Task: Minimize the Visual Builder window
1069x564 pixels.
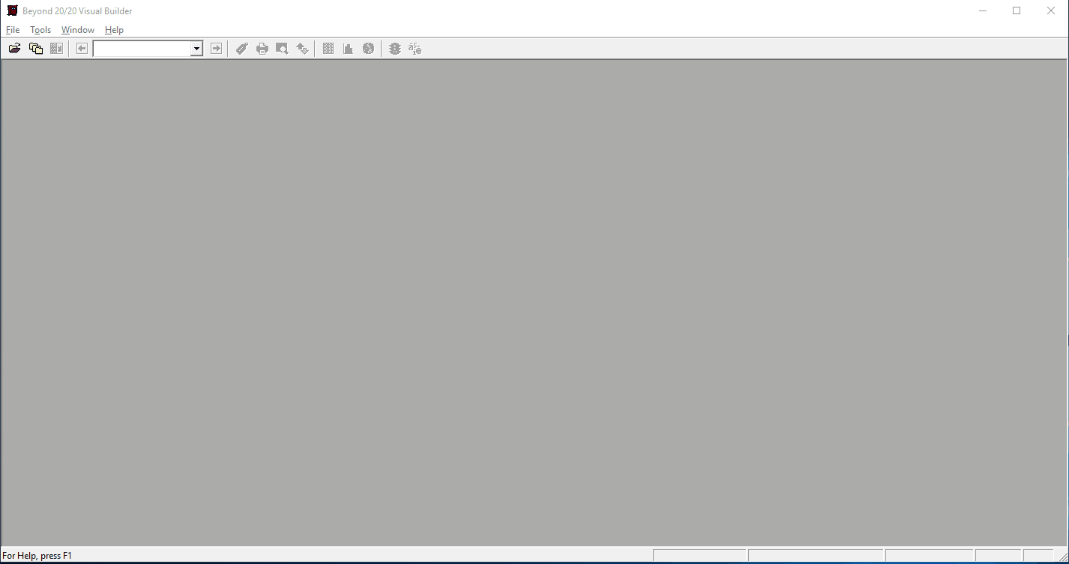Action: pos(982,10)
